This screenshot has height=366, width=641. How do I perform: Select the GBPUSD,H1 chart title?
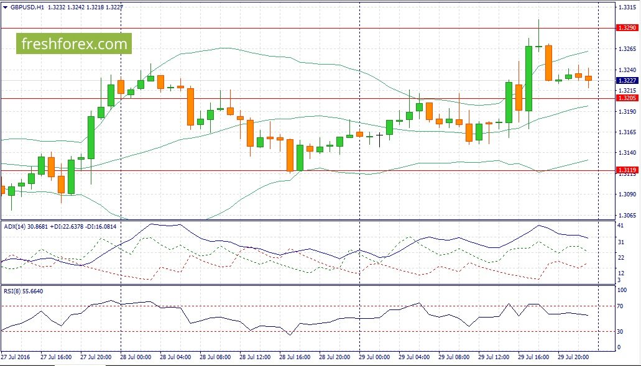point(27,7)
